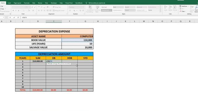The height and width of the screenshot is (111, 198).
Task: Click Merge & Center button
Action: pos(59,10)
